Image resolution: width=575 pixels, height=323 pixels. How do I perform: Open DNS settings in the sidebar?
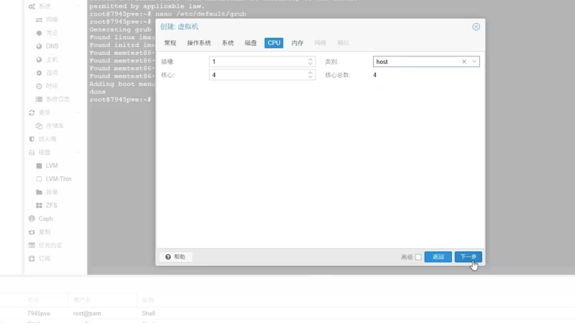52,46
